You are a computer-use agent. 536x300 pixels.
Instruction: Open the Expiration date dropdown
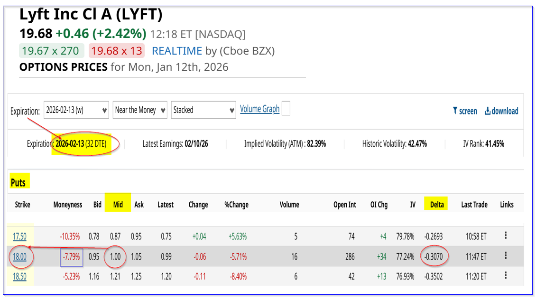pos(76,110)
